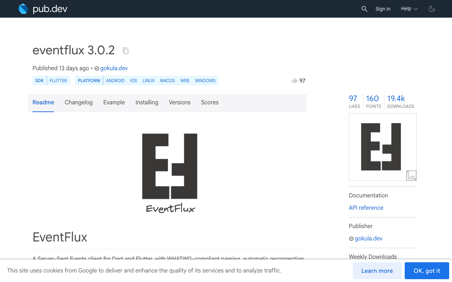The width and height of the screenshot is (452, 282).
Task: Filter by WEB platform tag
Action: 185,81
